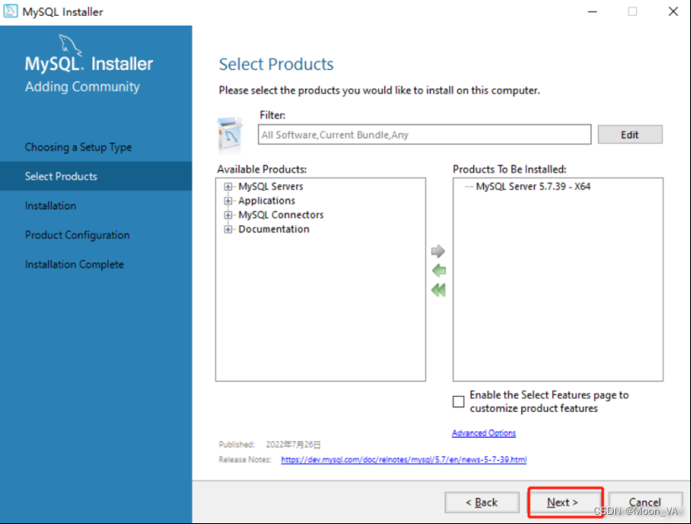
Task: Open the Product Configuration sidebar step
Action: click(77, 235)
